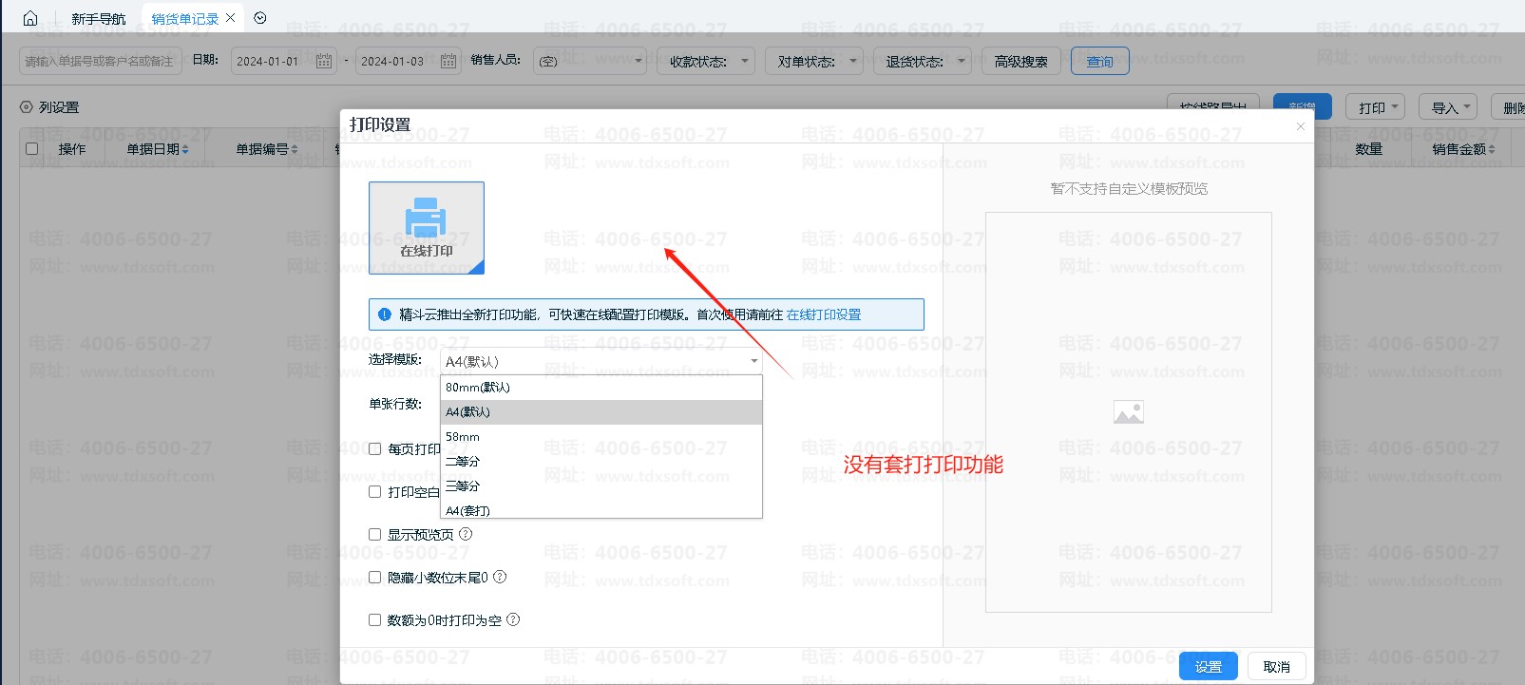This screenshot has width=1525, height=685.
Task: Close the 销货单记录 tab with its X
Action: tap(231, 18)
